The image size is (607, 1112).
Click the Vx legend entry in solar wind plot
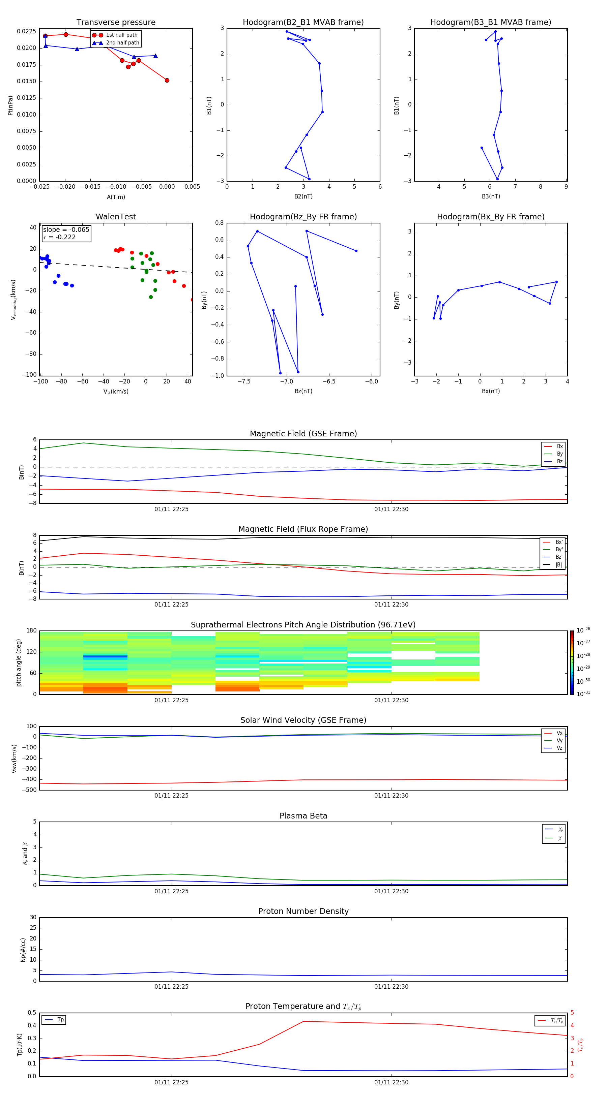(553, 733)
